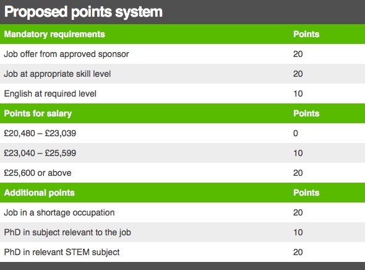Click 'Job in a shortage occupation' row

tap(182, 212)
